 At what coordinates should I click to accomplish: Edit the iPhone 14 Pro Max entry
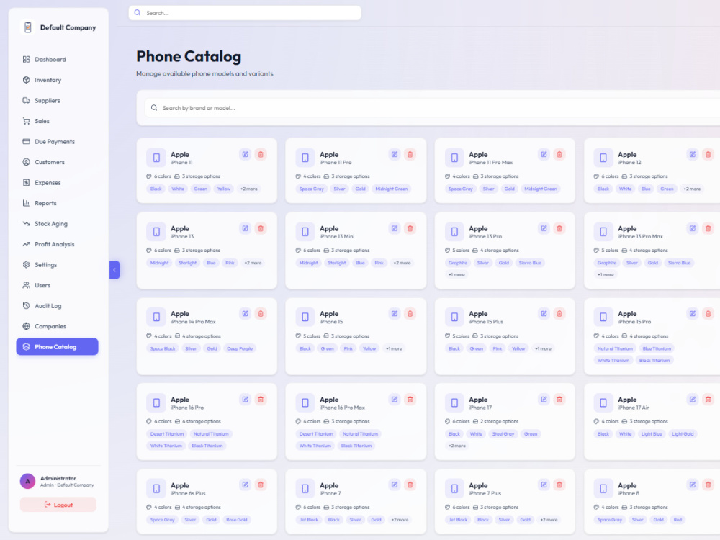[x=246, y=314]
